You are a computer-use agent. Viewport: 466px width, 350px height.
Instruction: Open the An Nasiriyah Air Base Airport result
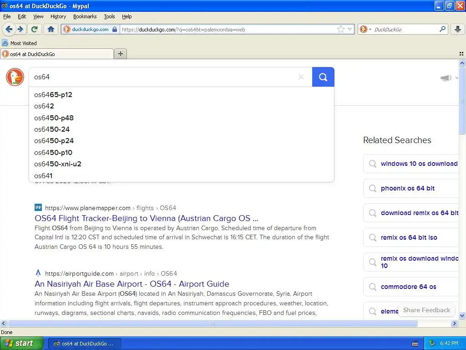[x=132, y=284]
